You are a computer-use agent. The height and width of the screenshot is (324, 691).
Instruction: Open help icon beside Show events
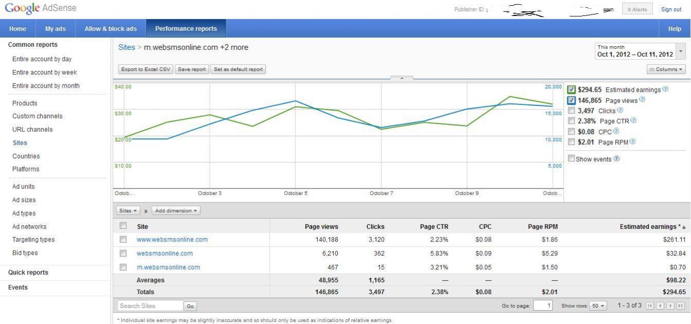tap(617, 159)
